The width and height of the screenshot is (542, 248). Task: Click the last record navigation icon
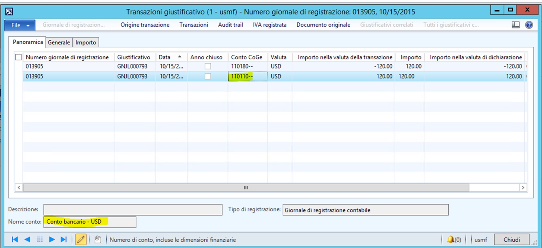64,239
